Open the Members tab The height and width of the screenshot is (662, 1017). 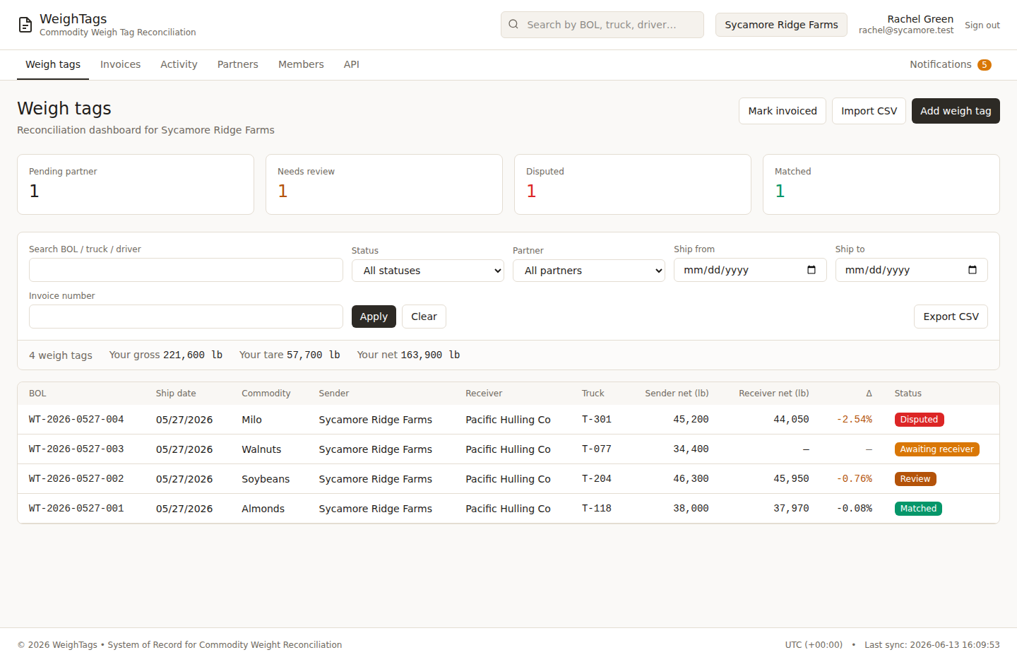[301, 64]
